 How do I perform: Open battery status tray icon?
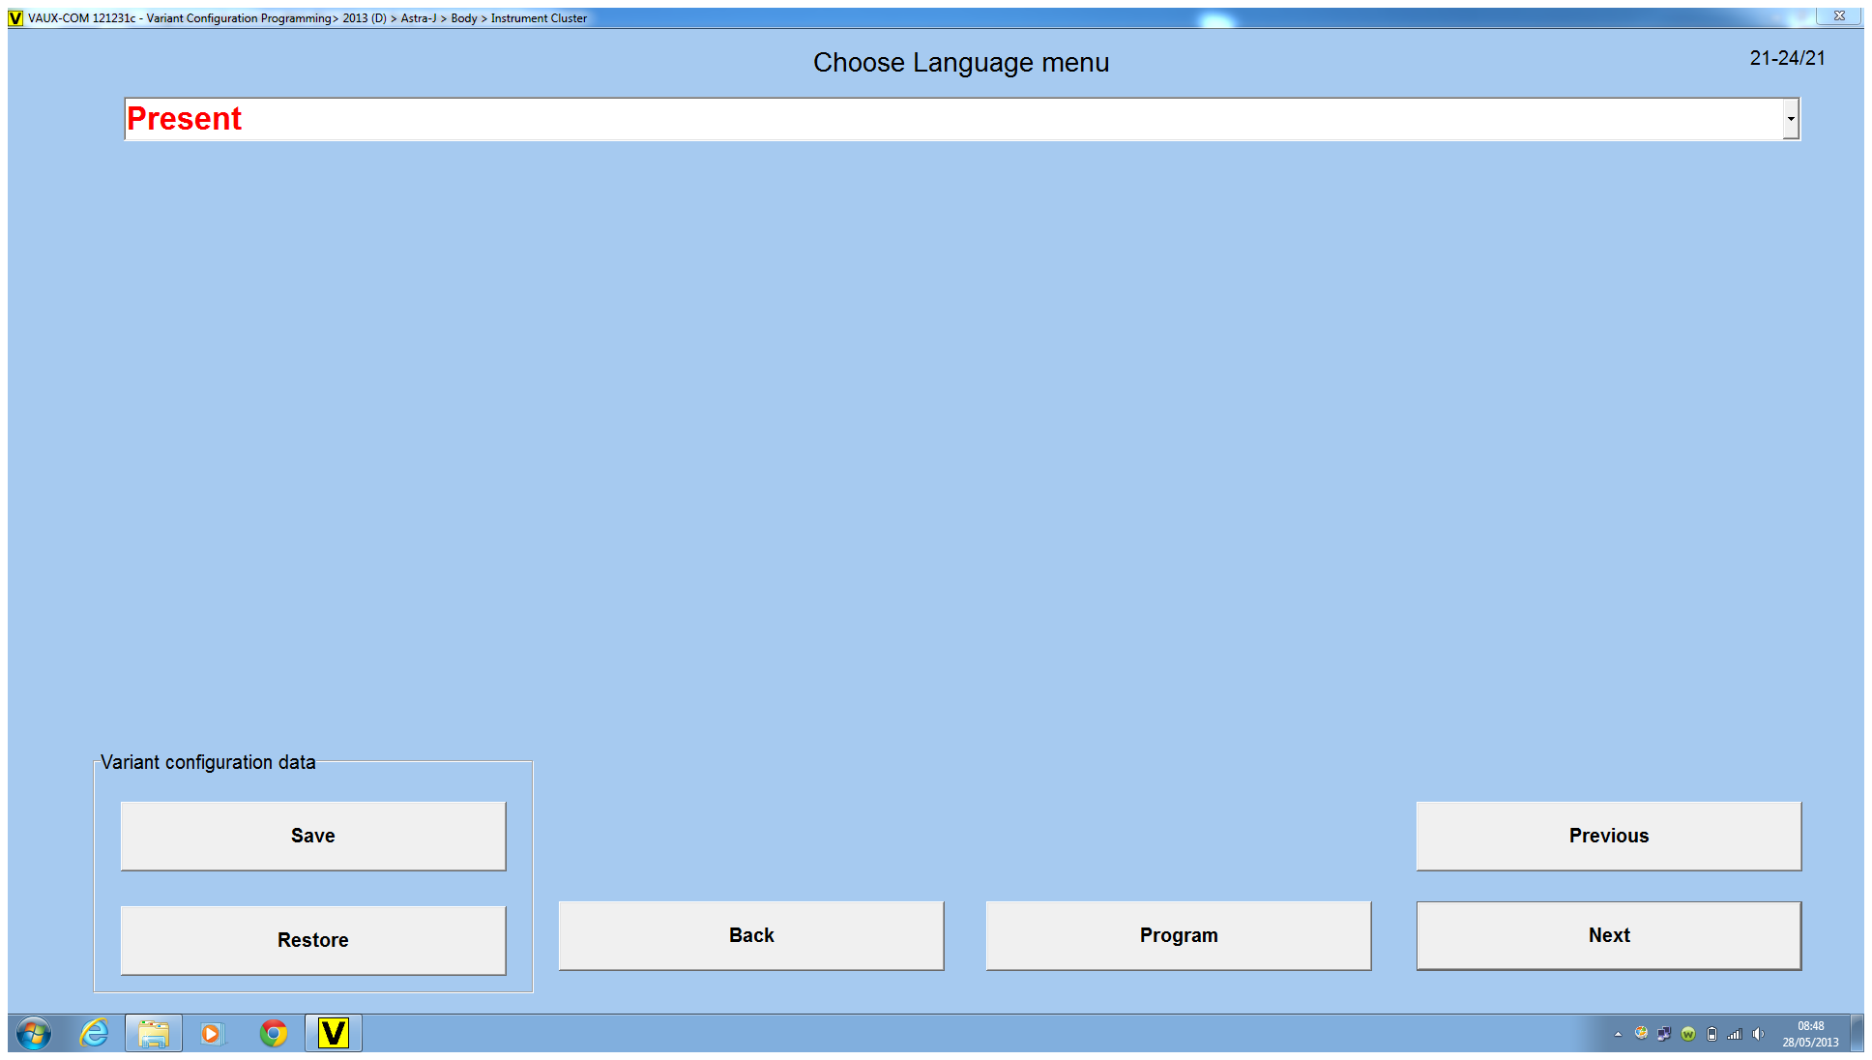(1711, 1034)
